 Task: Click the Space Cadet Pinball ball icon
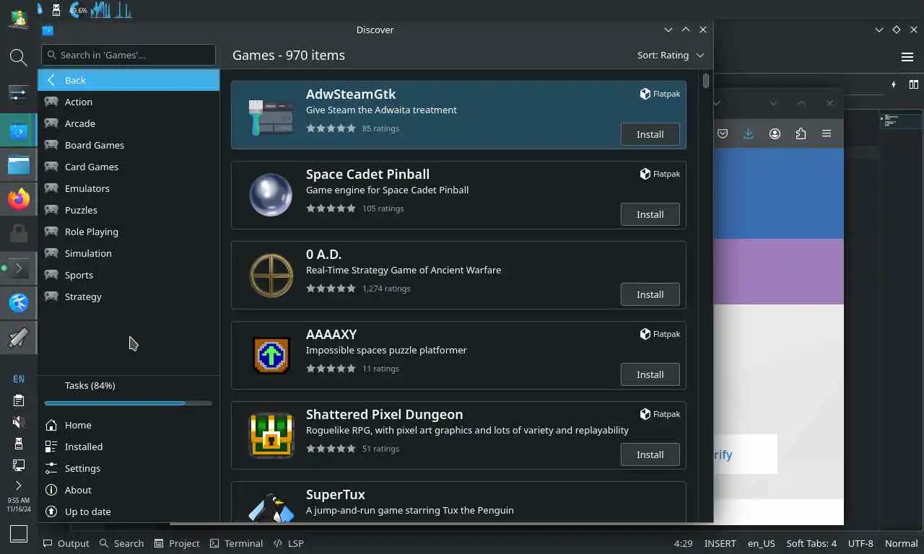click(271, 195)
